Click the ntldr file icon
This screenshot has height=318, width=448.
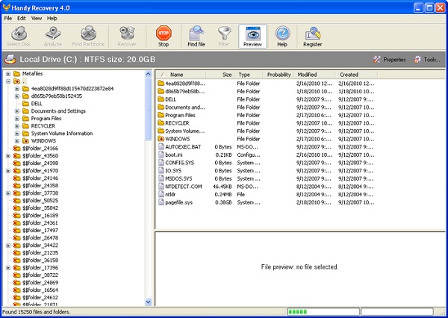(161, 194)
